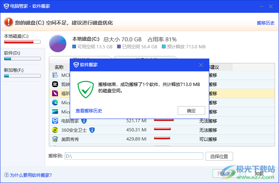The image size is (279, 183).
Task: Click info badge next to 电脑管家
Action: [84, 121]
